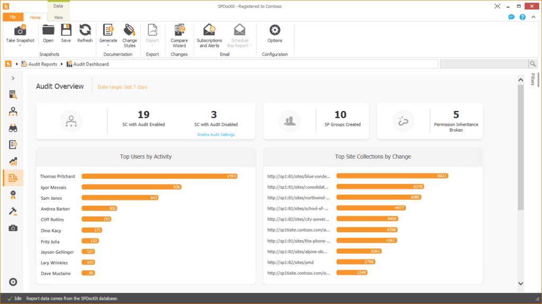Viewport: 542px width, 304px height.
Task: Expand the Filters side panel
Action: 533,79
